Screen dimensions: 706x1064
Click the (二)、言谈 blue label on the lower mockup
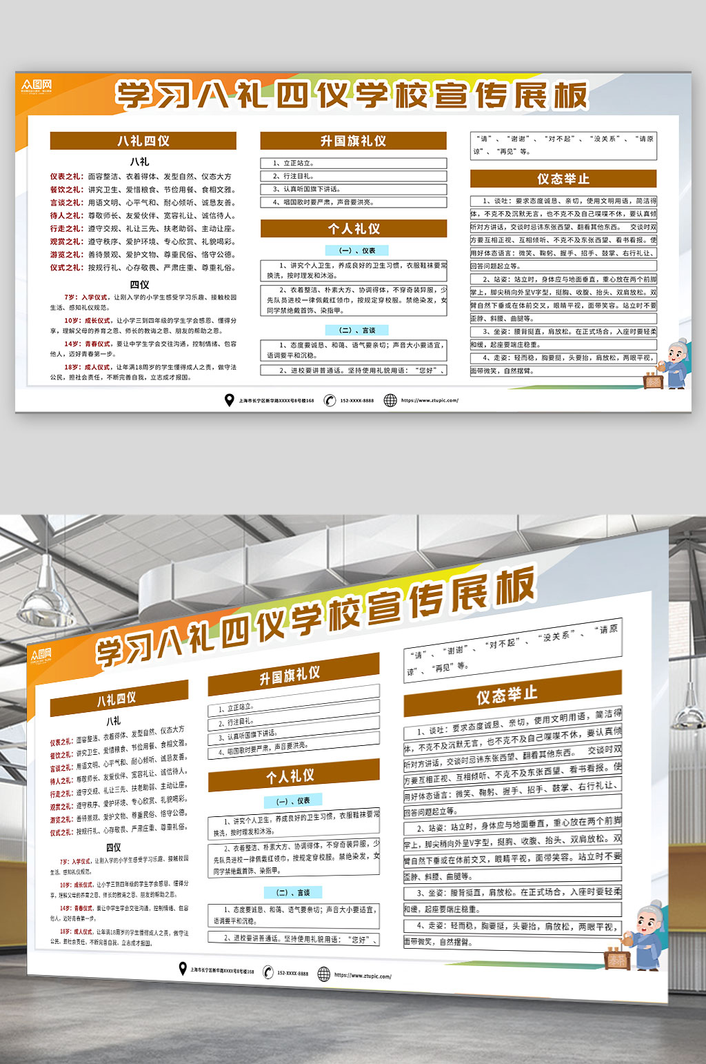pos(293,892)
